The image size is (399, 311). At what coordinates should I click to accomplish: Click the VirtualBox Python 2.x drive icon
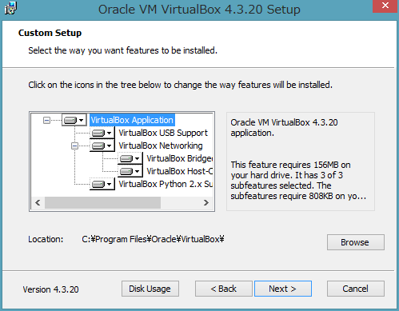[98, 184]
